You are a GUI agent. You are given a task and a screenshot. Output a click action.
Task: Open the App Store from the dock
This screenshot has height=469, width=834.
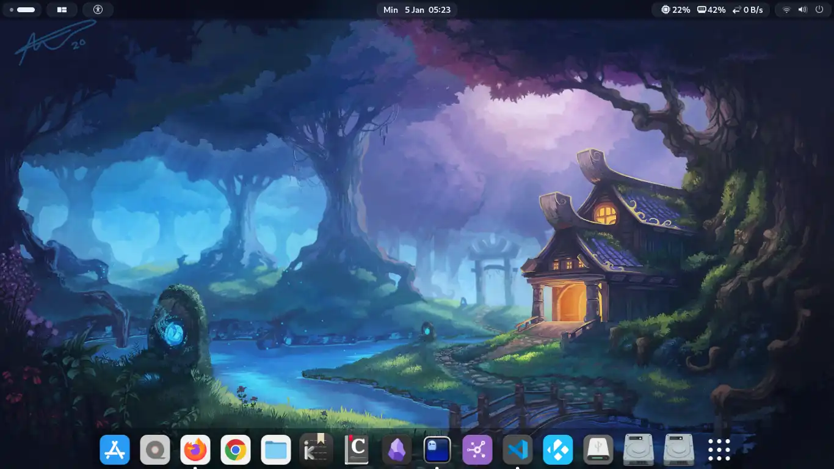[x=115, y=451]
